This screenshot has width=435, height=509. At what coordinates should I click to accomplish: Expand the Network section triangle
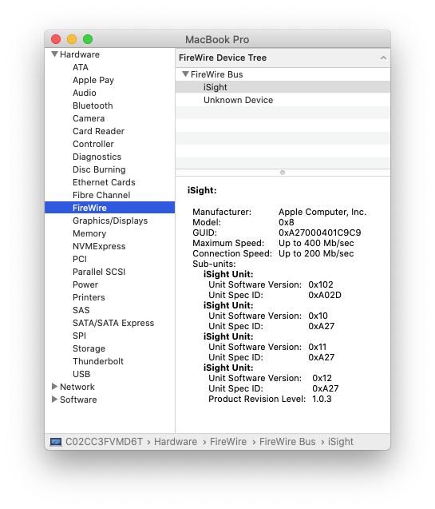pyautogui.click(x=54, y=387)
